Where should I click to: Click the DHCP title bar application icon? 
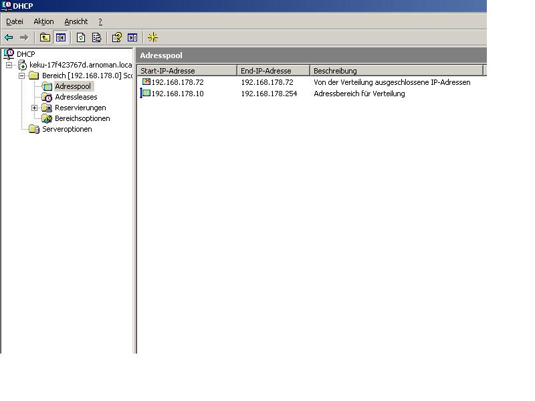coord(6,5)
